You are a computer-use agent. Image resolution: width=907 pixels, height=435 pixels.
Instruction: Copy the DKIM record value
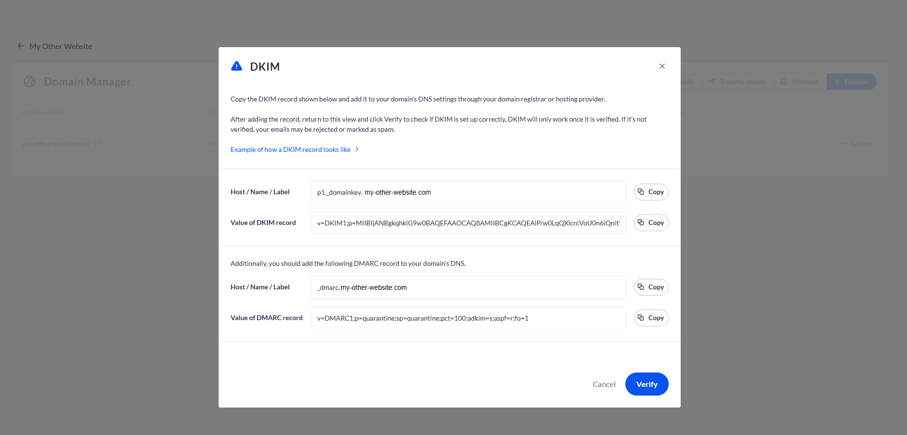pos(651,223)
